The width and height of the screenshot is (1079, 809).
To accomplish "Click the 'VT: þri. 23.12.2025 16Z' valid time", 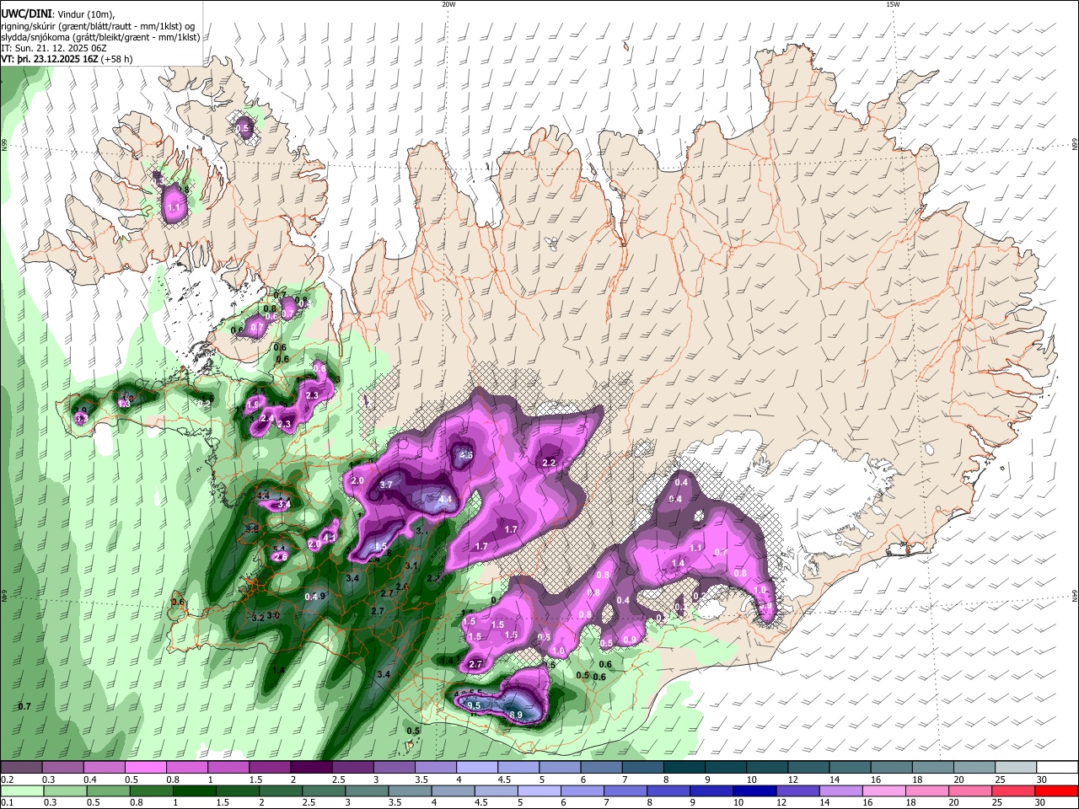I will [49, 60].
